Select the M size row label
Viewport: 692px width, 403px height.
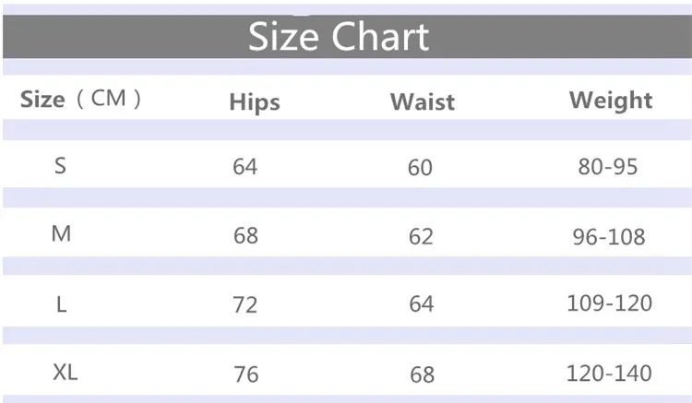click(61, 233)
